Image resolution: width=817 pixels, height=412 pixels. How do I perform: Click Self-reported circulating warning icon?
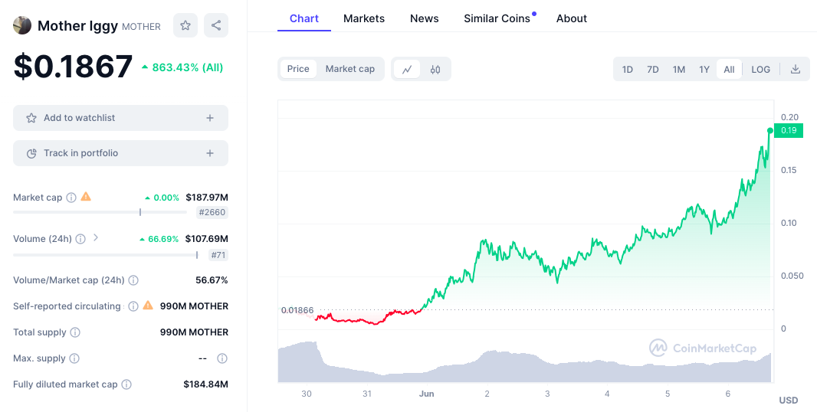pyautogui.click(x=148, y=306)
